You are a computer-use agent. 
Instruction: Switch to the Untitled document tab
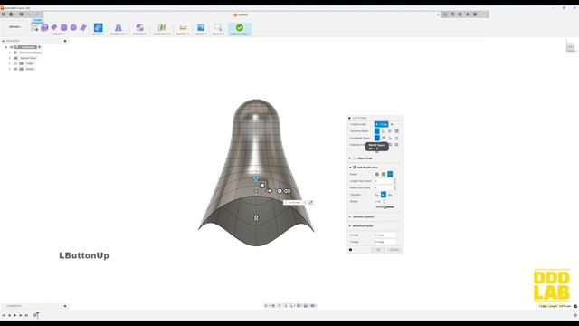[242, 14]
